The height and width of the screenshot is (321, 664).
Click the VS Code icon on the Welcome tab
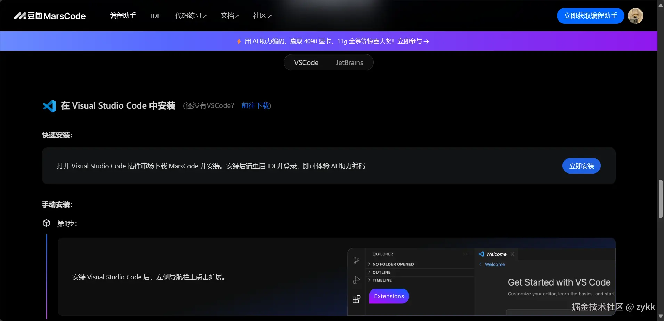pos(482,254)
